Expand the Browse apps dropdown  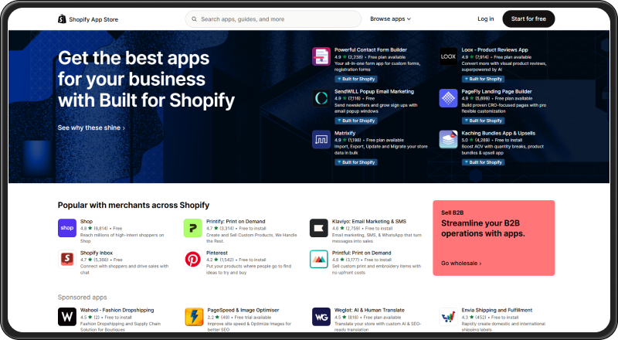(390, 19)
